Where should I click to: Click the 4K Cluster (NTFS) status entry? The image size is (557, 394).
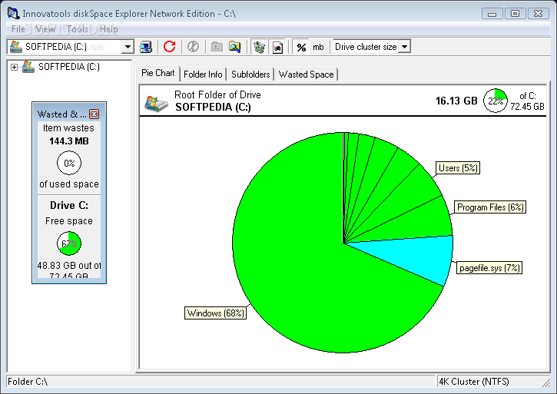point(474,382)
